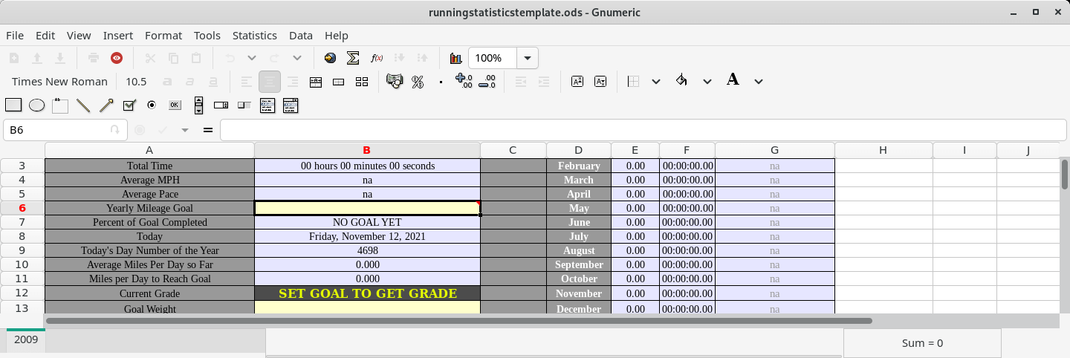Open the background fill color dropdown

click(707, 82)
